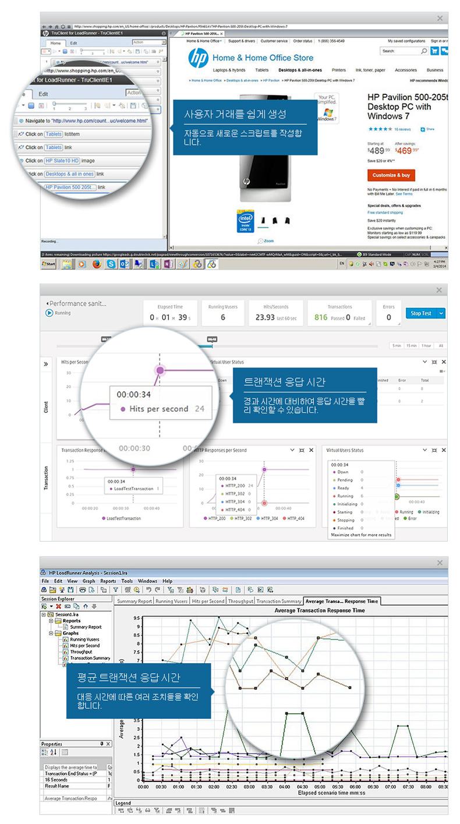460x824 pixels.
Task: Click the back arrow beside Performance sanit...
Action: [x=47, y=303]
